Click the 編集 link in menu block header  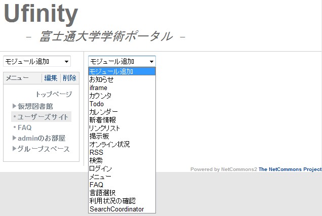pos(51,78)
